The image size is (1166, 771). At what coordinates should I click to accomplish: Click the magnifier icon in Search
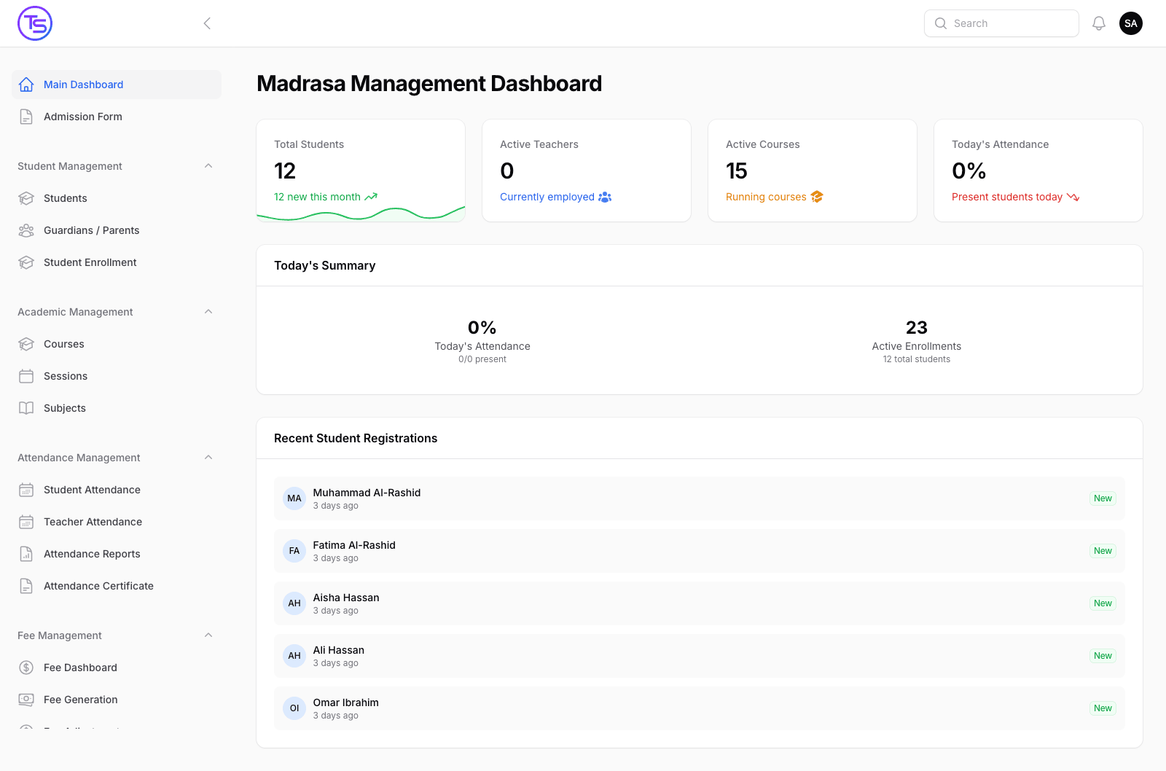pyautogui.click(x=941, y=23)
